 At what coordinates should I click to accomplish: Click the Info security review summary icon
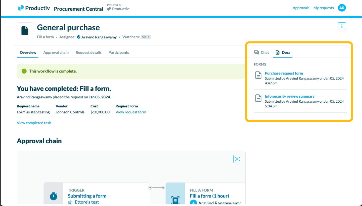[x=258, y=98]
